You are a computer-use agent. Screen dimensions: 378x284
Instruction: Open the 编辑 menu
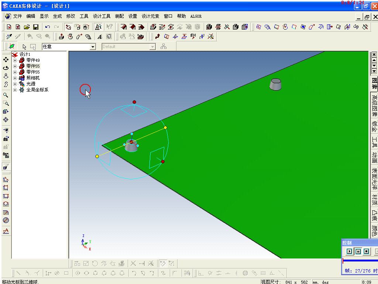coord(31,16)
